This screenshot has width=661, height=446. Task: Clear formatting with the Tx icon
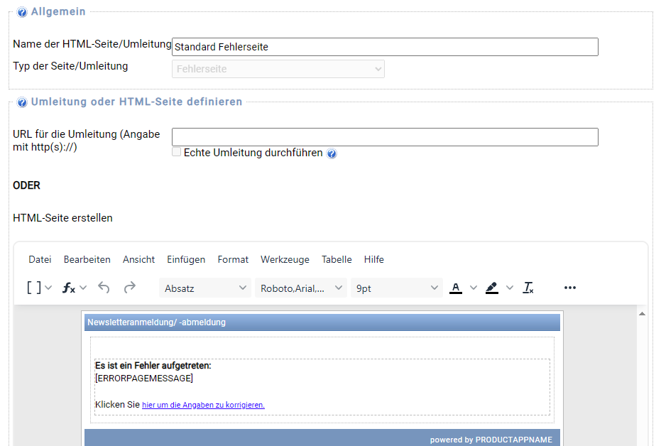click(528, 288)
